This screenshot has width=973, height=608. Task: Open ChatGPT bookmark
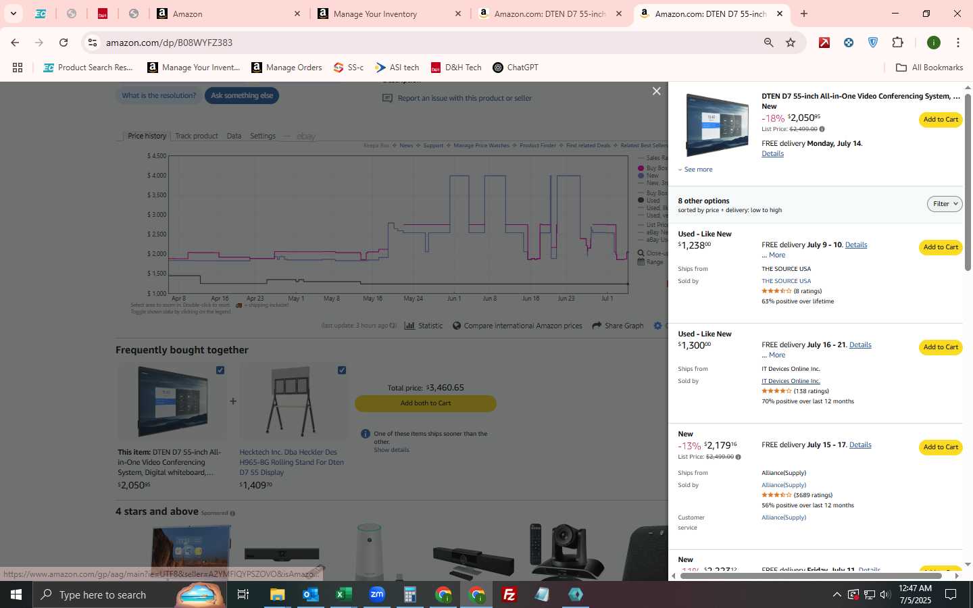[516, 68]
